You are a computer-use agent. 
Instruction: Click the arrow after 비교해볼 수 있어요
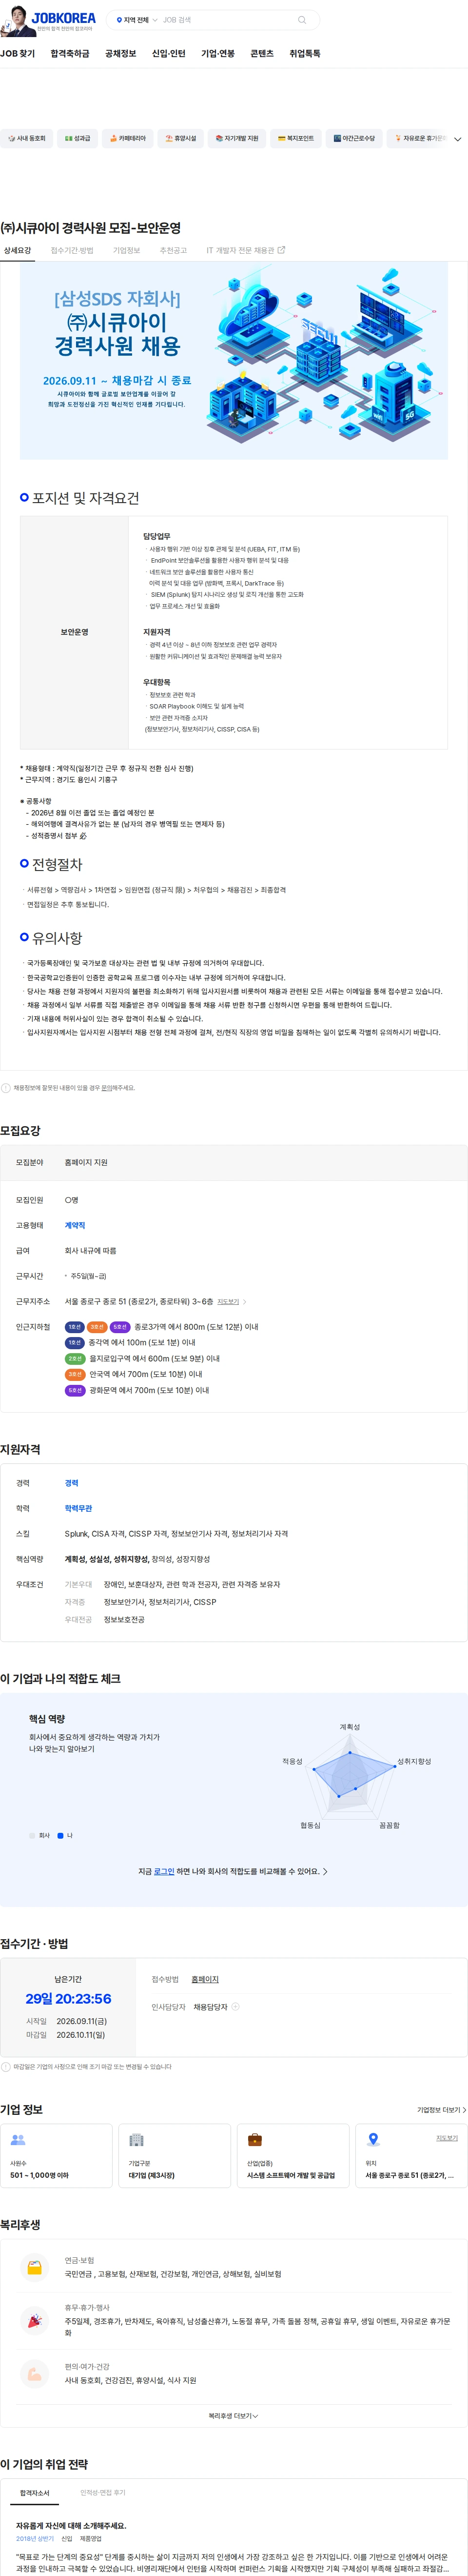coord(325,1871)
